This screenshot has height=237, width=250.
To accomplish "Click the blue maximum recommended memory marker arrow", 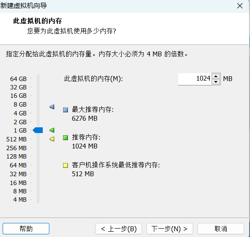I will pyautogui.click(x=52, y=107).
